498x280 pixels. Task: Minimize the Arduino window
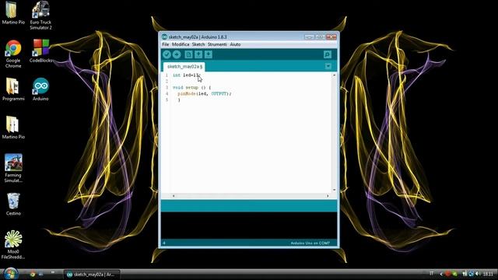(309, 37)
